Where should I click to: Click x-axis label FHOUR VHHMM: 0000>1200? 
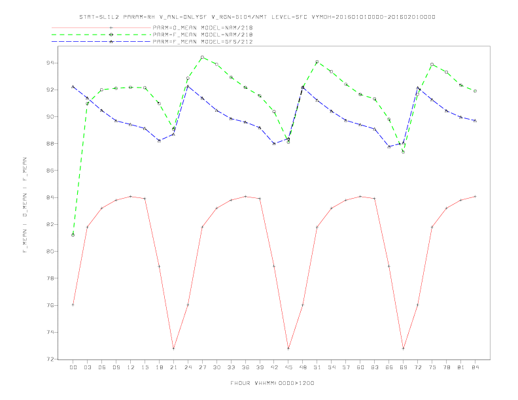(272, 383)
